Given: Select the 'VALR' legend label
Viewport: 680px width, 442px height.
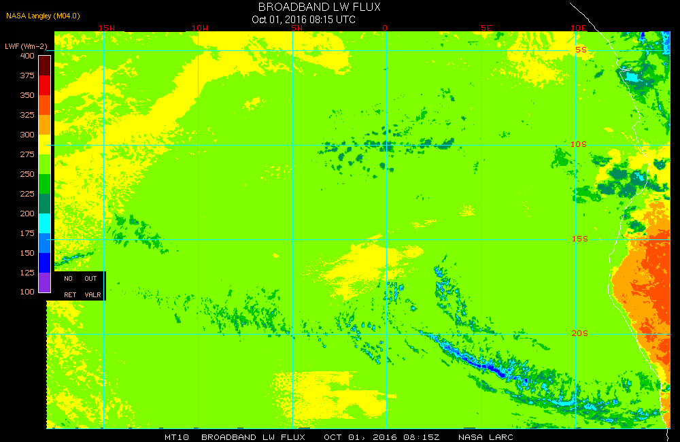Looking at the screenshot, I should click(x=92, y=295).
